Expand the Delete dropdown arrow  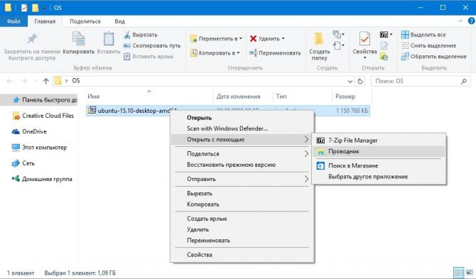tap(283, 38)
